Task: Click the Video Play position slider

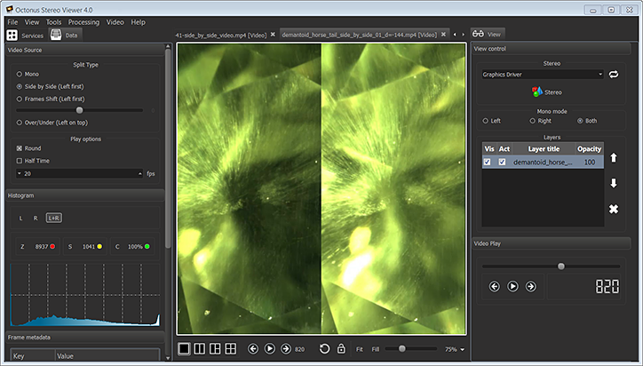Action: 560,266
